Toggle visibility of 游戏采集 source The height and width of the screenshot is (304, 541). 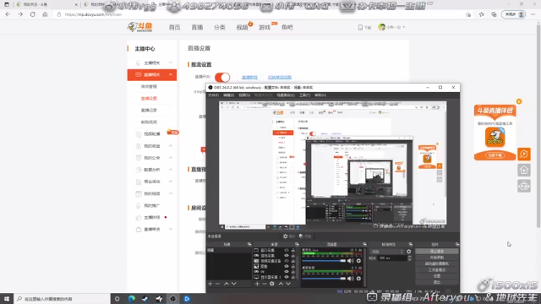287,256
